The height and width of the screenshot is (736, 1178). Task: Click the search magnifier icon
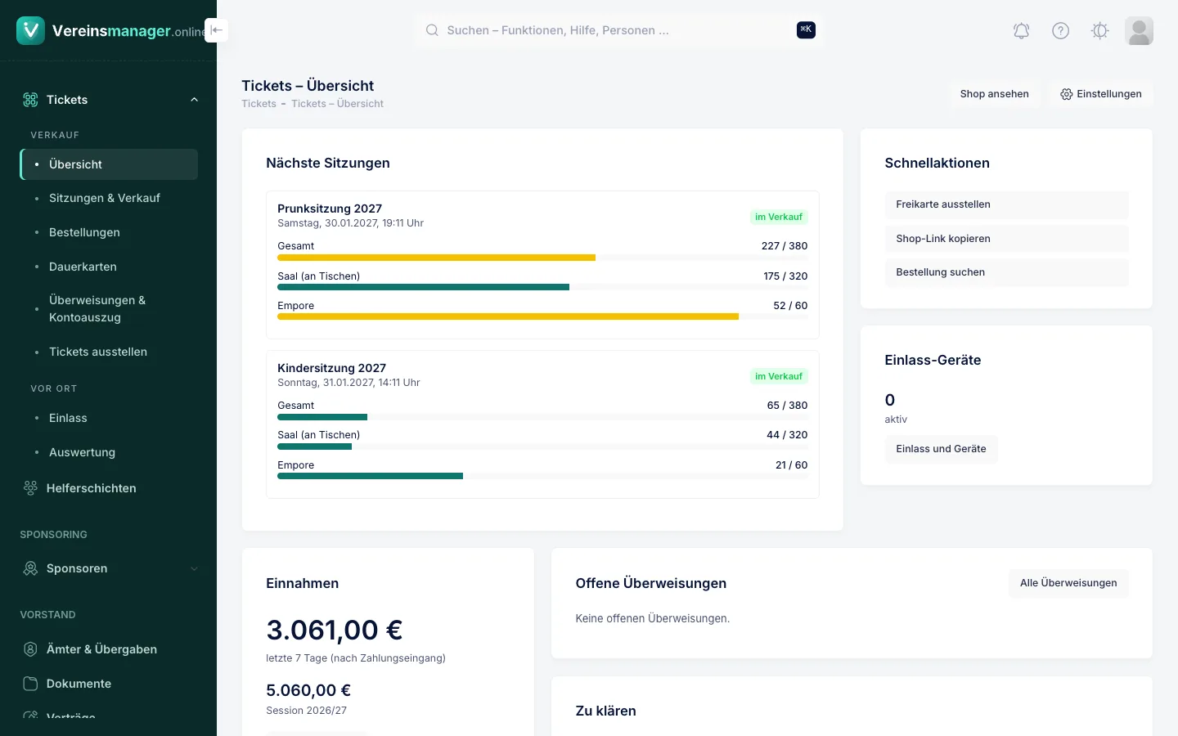click(432, 30)
